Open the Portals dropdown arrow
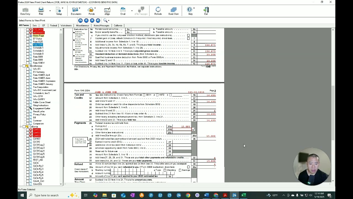 coord(95,8)
